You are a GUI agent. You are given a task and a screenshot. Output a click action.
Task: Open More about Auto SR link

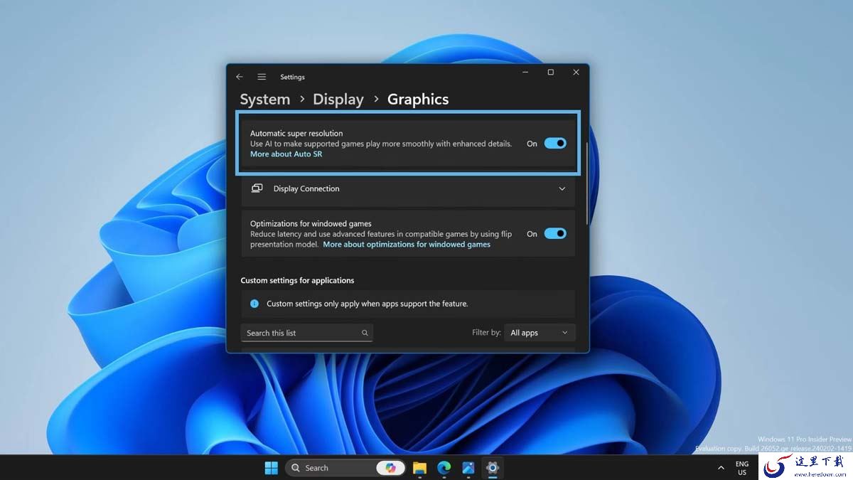[286, 154]
